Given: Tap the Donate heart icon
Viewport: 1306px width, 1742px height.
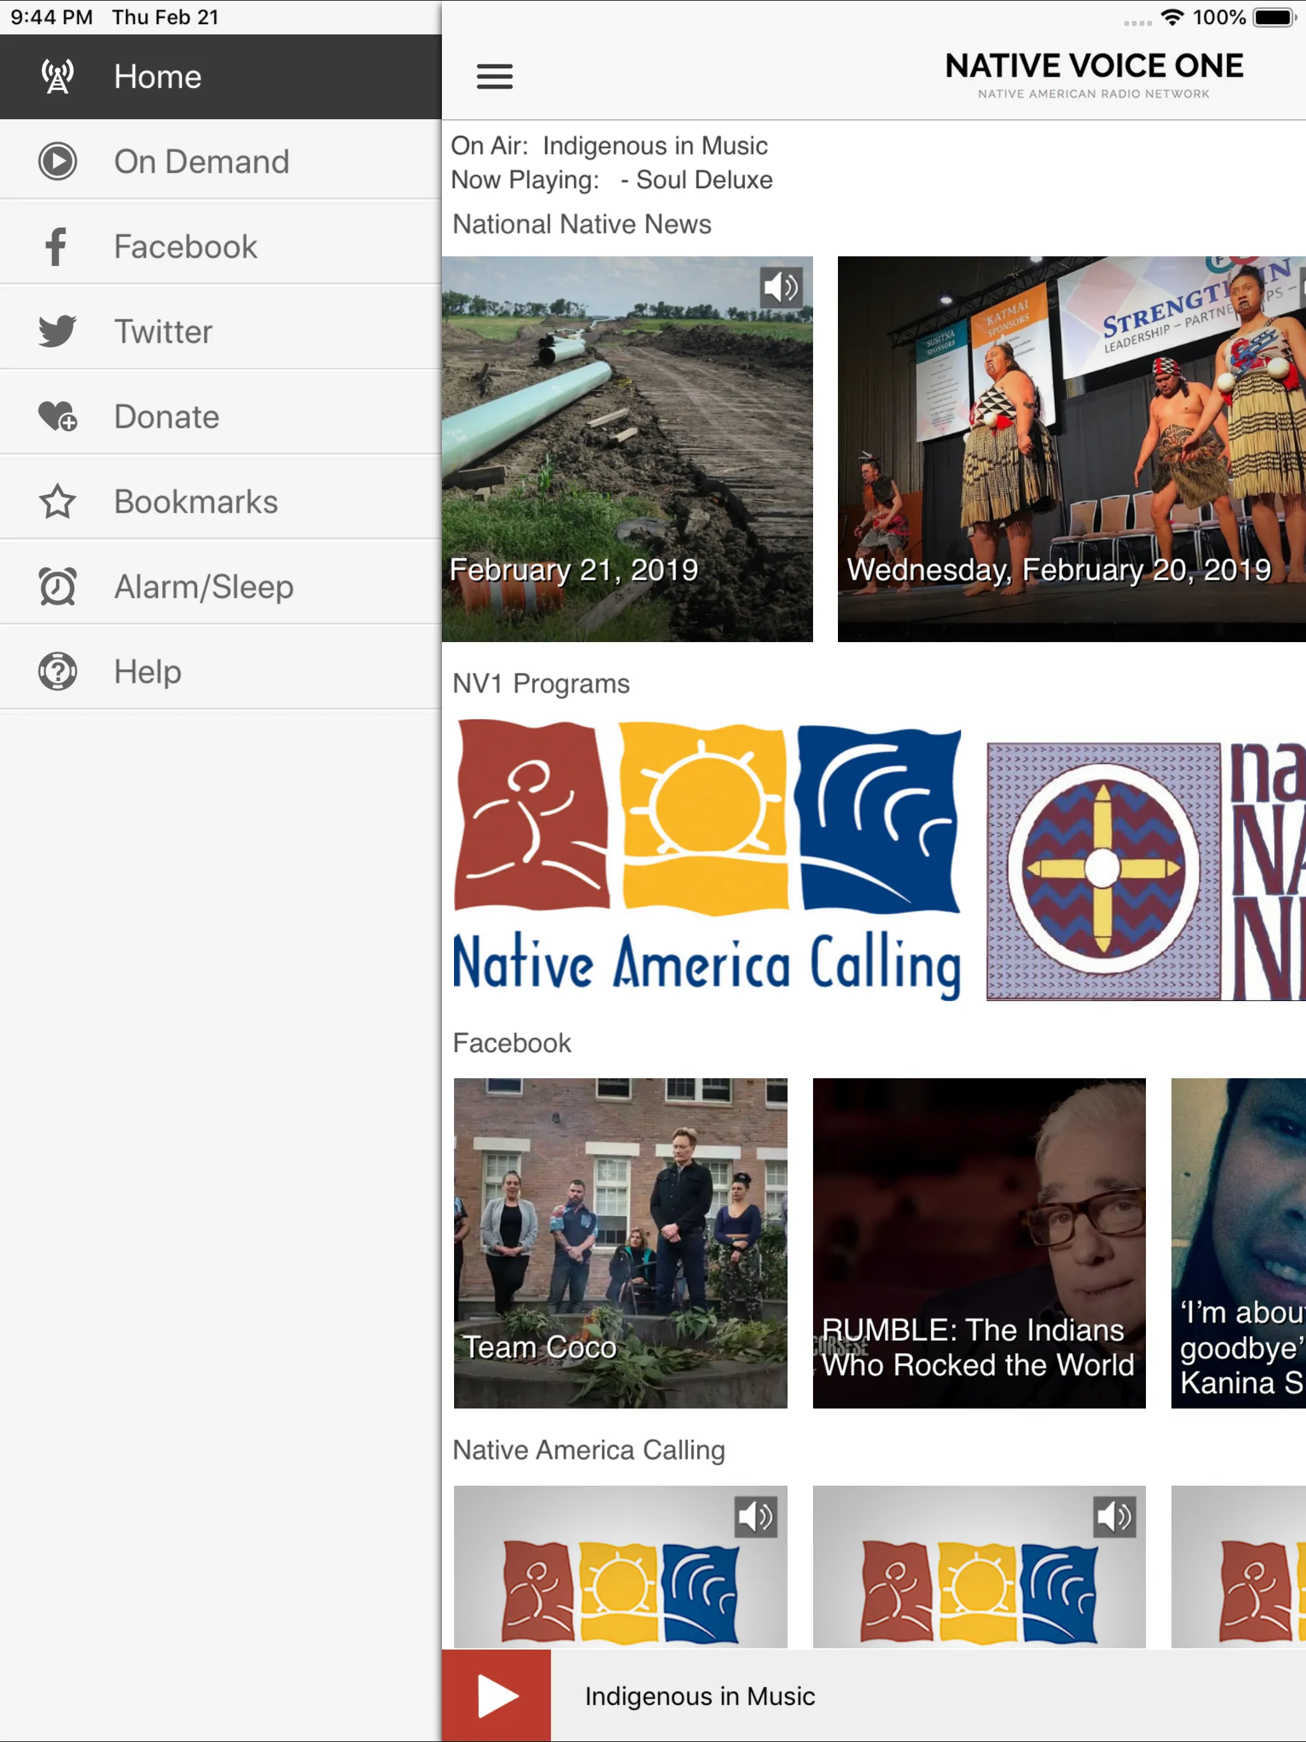Looking at the screenshot, I should (x=57, y=416).
